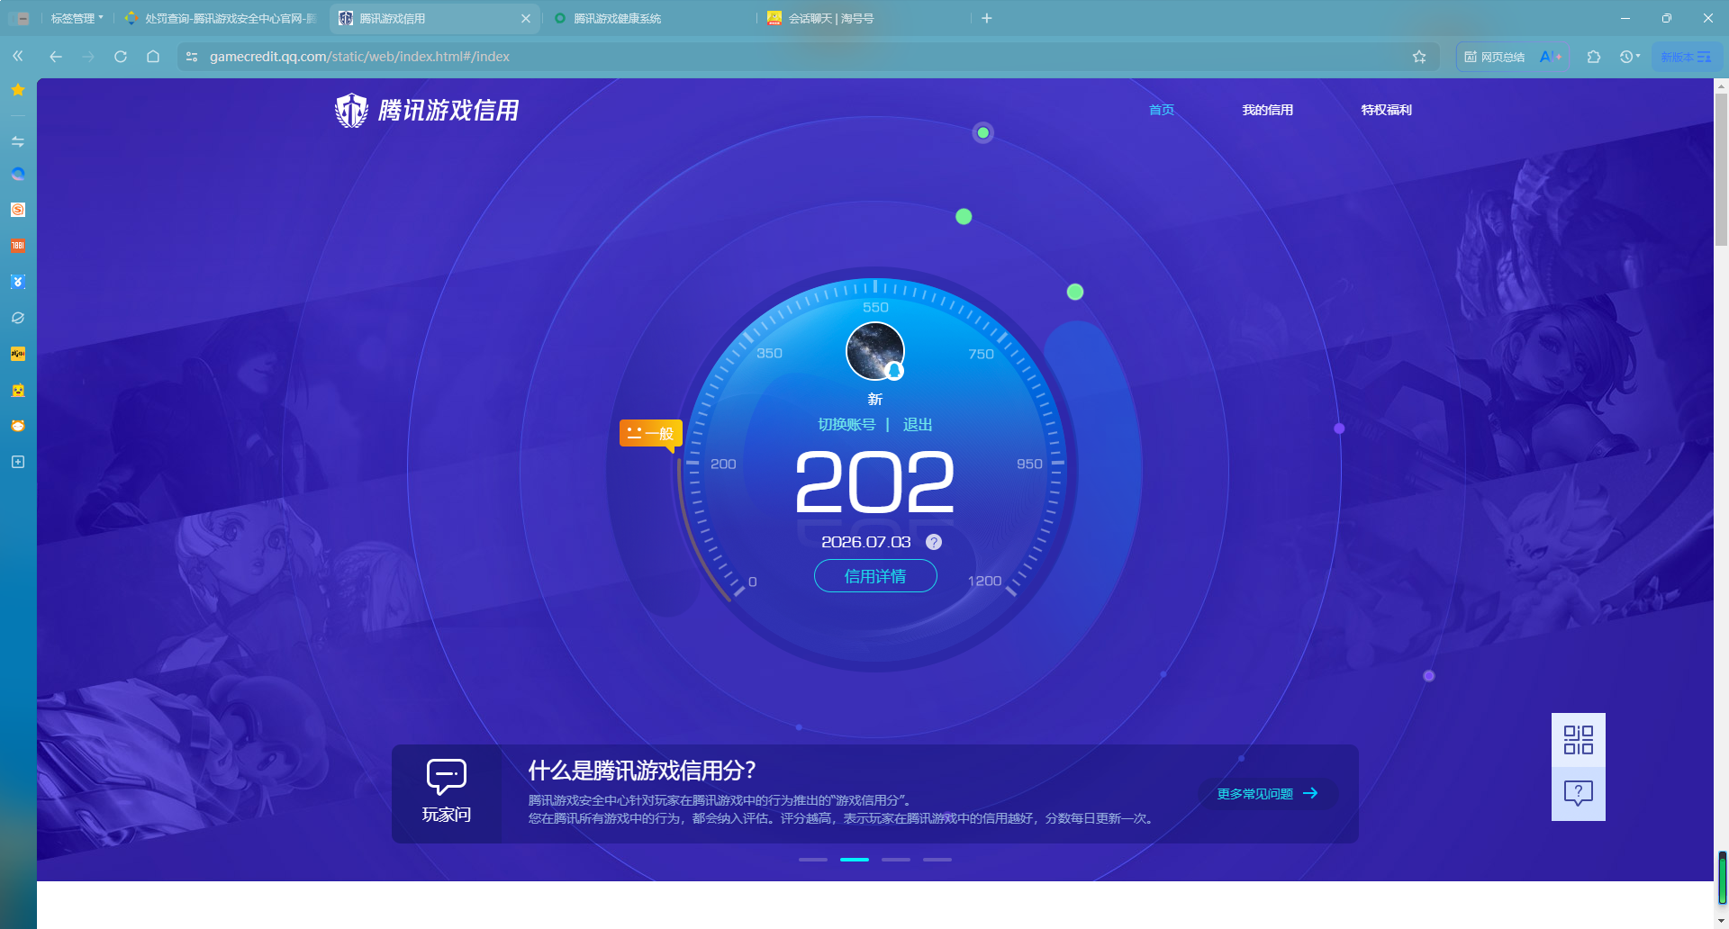Click the swap arrows icon in sidebar
This screenshot has width=1729, height=929.
[18, 141]
